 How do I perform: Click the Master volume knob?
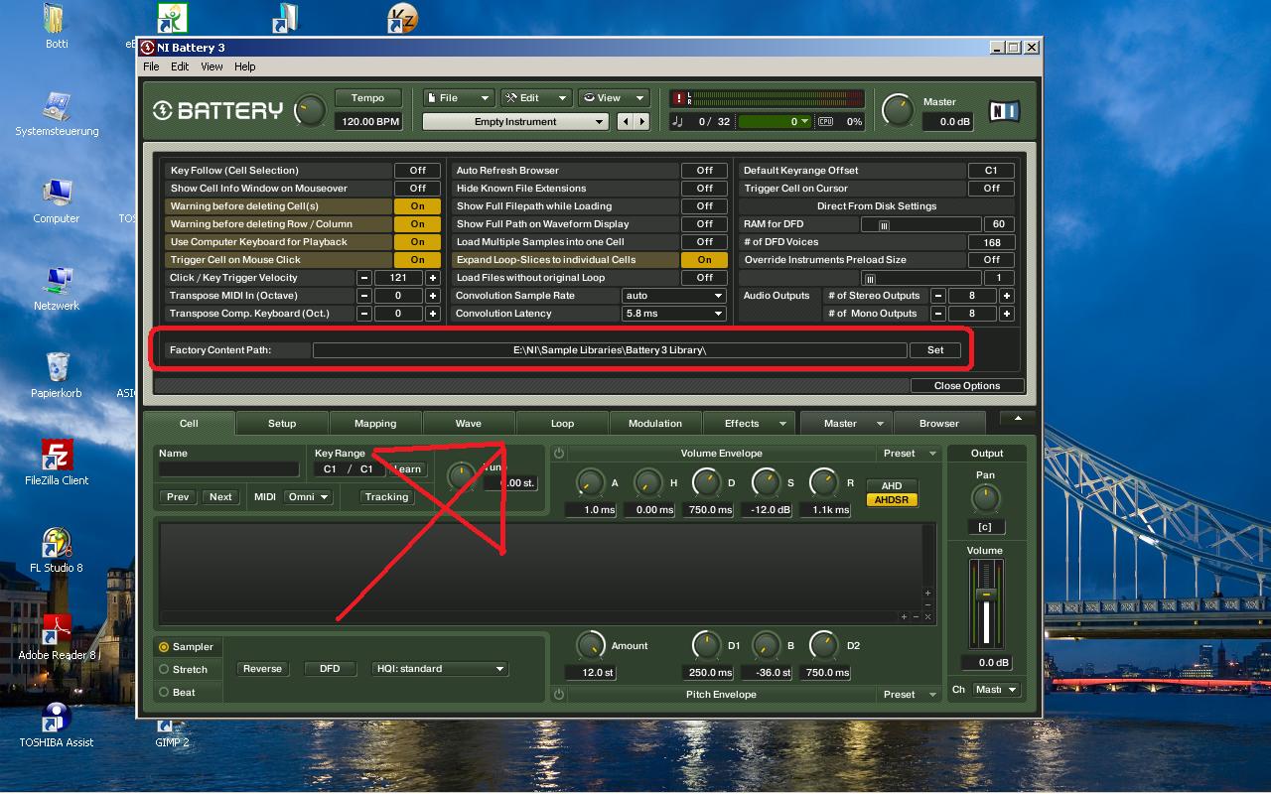tap(898, 110)
